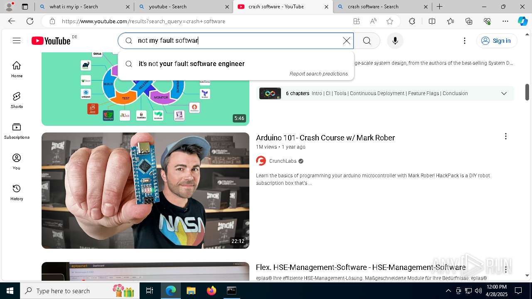532x299 pixels.
Task: Open browser profile avatar
Action: point(9,7)
